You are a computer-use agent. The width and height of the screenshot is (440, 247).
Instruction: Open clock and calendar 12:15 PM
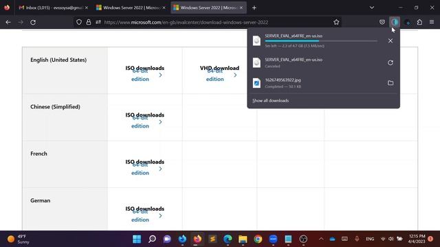[417, 239]
